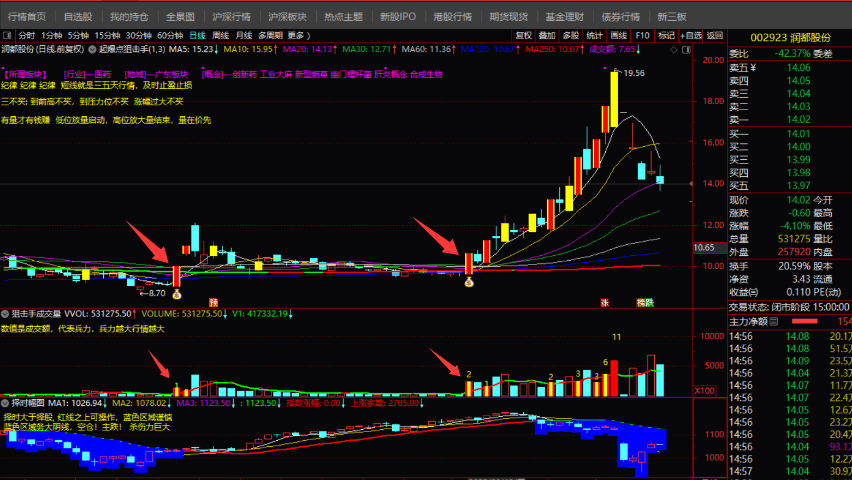The image size is (852, 480).
Task: Click the money bag icon below 8.70 candle
Action: (176, 295)
